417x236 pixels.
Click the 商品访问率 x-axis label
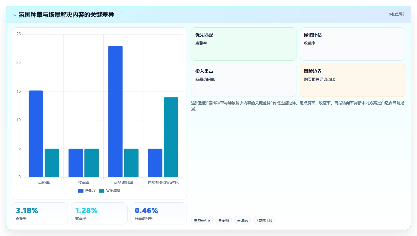(x=123, y=182)
